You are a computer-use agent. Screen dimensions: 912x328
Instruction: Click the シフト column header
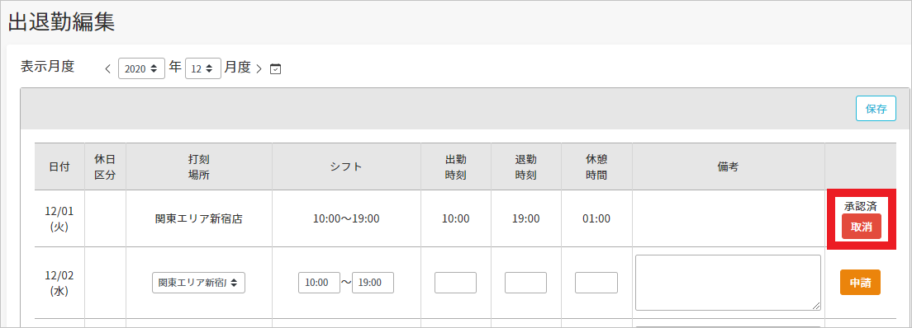pyautogui.click(x=346, y=166)
